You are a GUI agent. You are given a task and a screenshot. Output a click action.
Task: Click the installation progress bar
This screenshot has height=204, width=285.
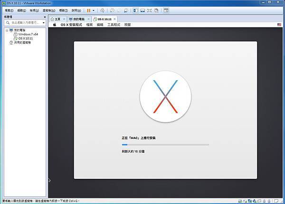pyautogui.click(x=165, y=145)
